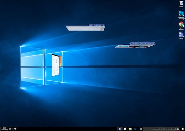Click the Cortana circle icon
Viewport: 185px width, 131px height.
[x=178, y=129]
